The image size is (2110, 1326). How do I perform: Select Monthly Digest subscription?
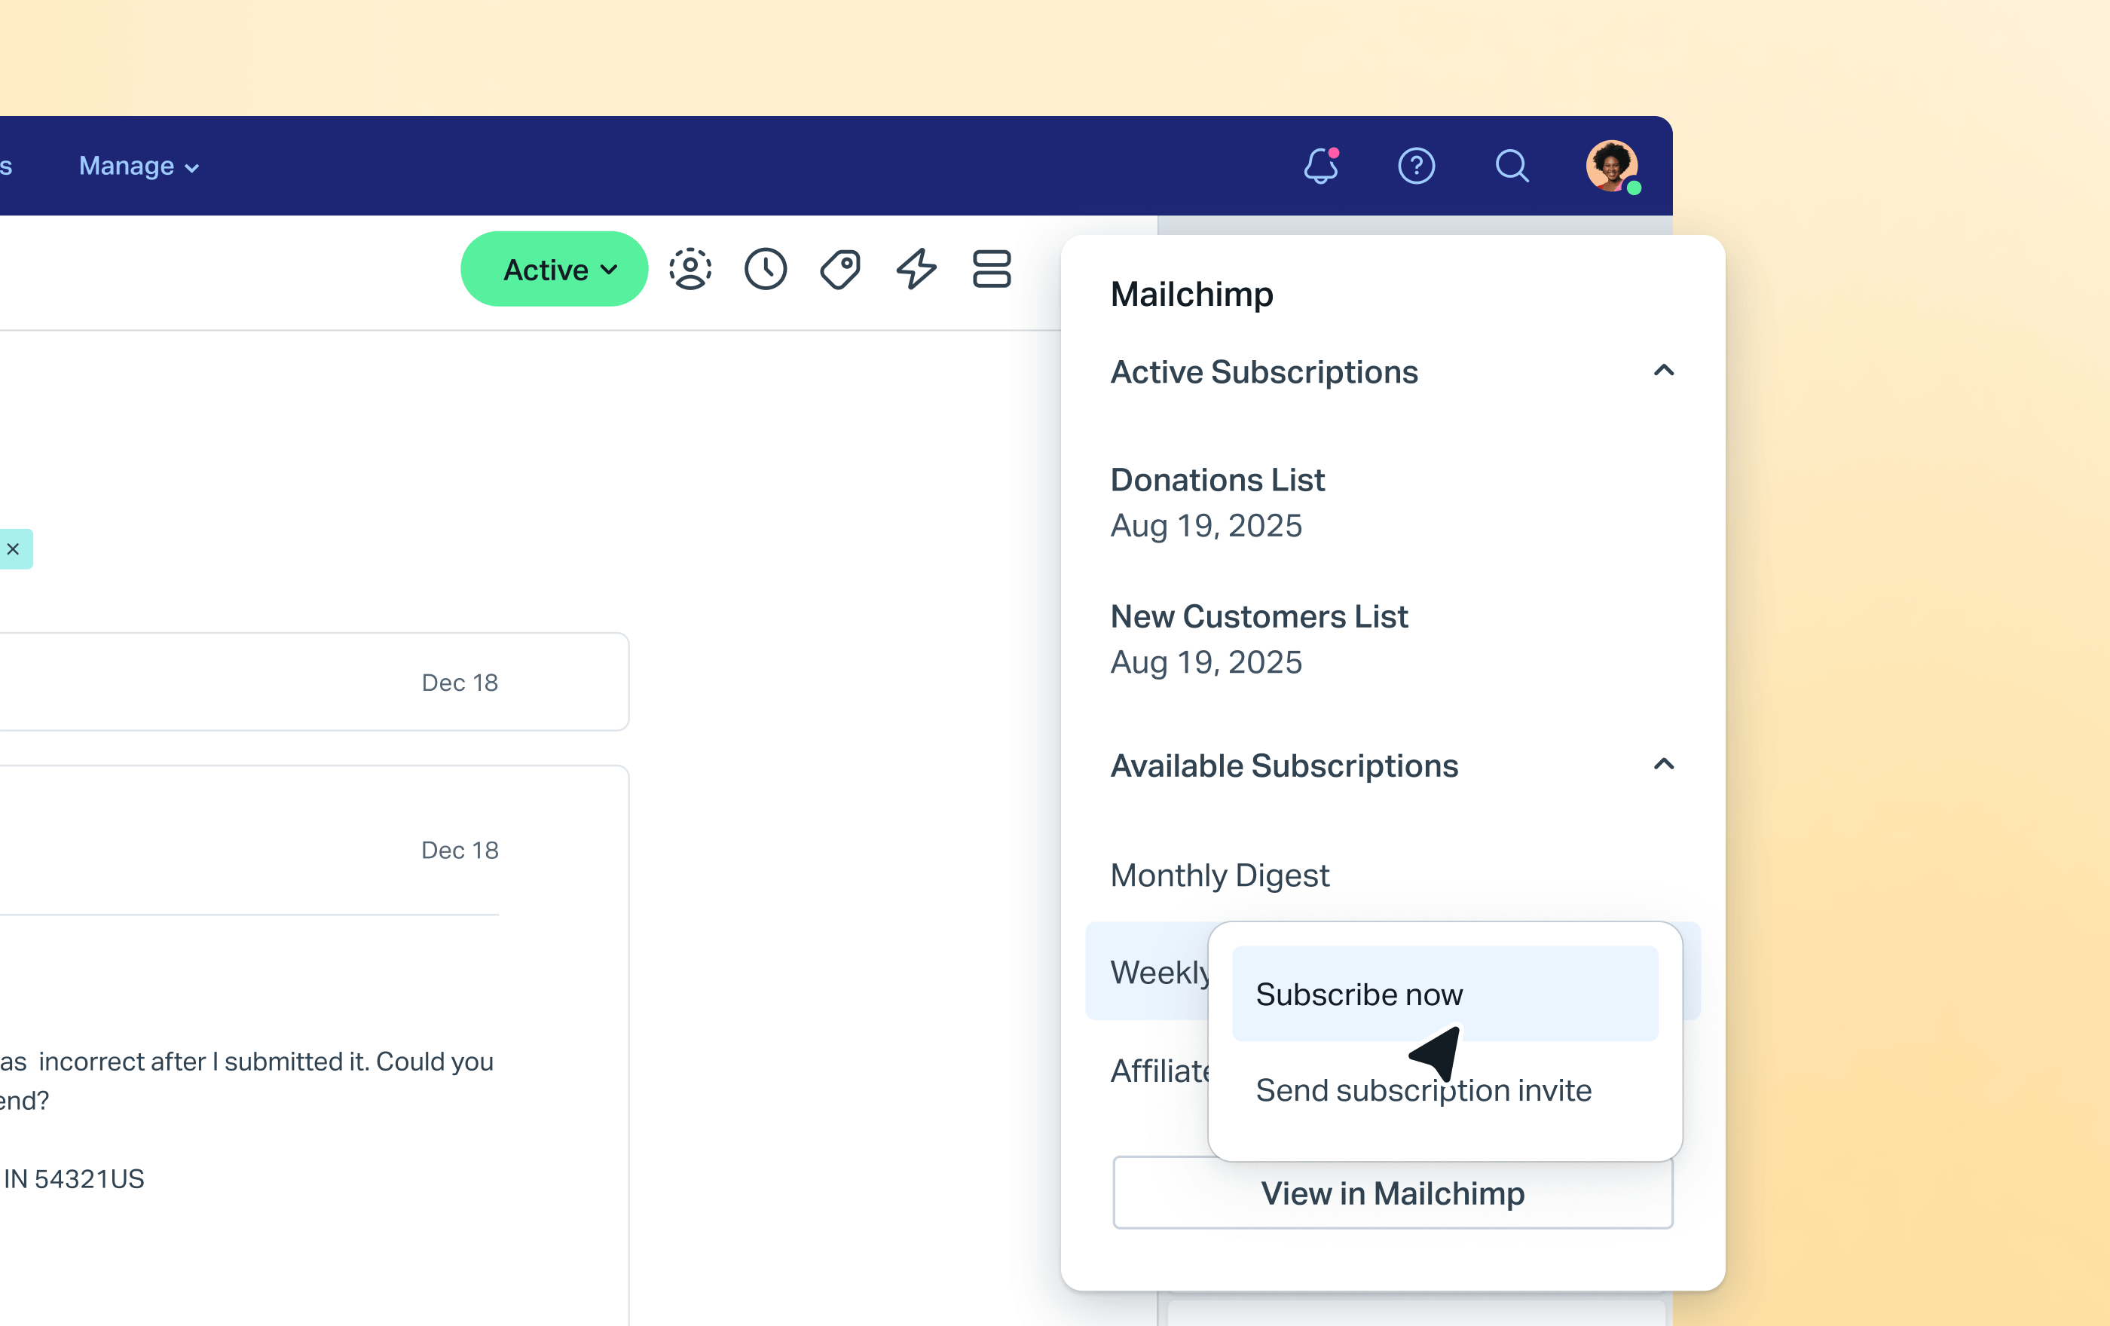[1220, 875]
